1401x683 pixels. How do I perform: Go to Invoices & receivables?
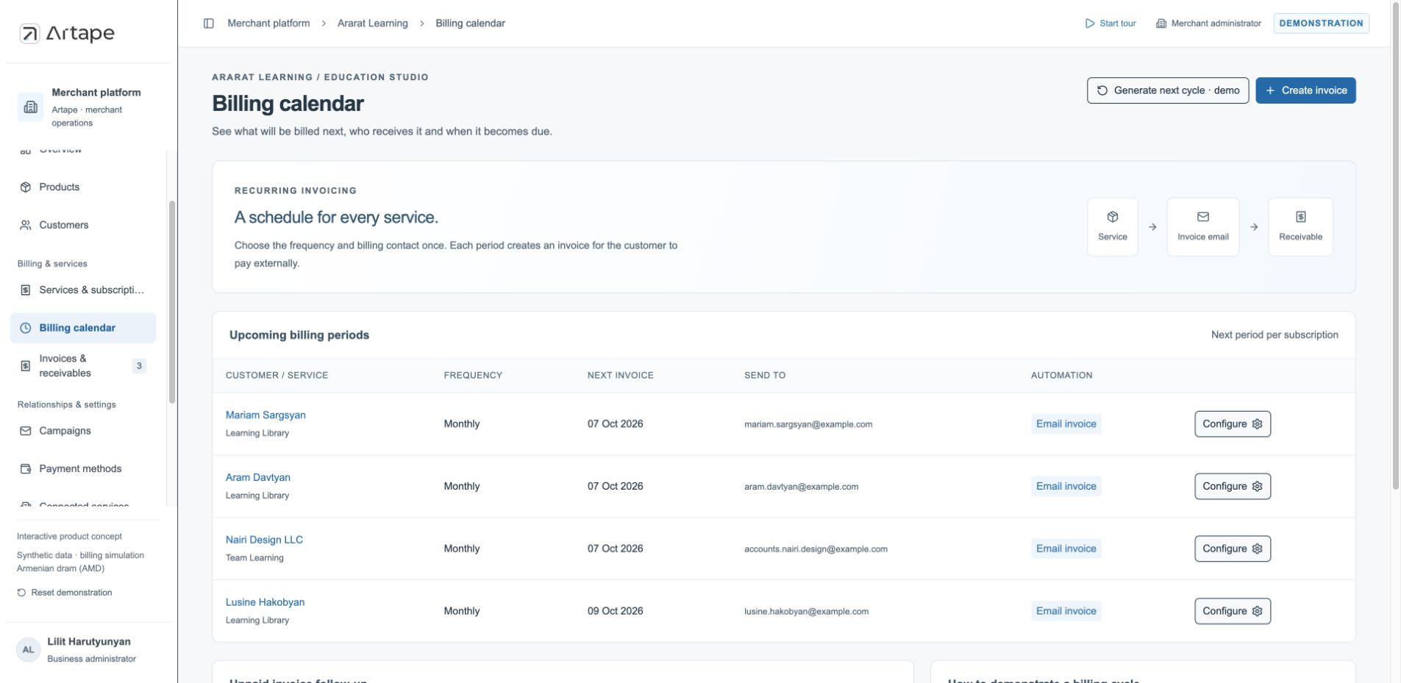point(83,366)
